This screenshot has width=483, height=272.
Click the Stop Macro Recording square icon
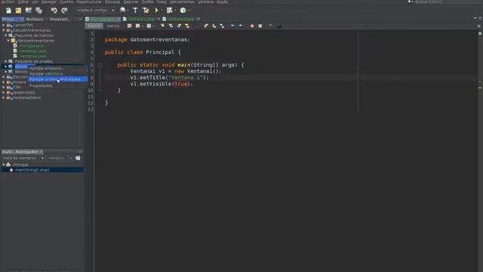260,26
